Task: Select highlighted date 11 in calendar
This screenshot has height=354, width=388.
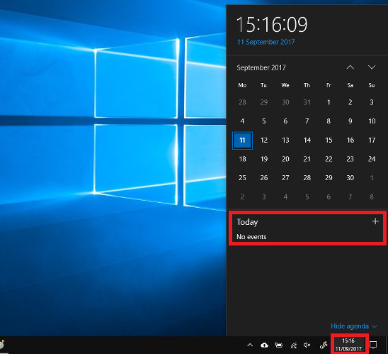Action: [x=242, y=140]
